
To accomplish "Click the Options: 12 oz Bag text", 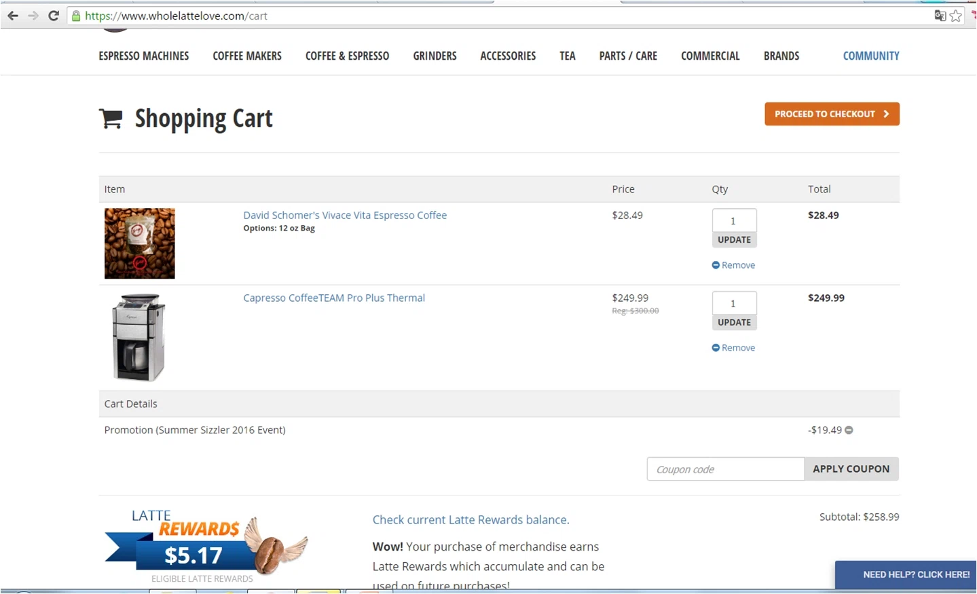I will [279, 229].
